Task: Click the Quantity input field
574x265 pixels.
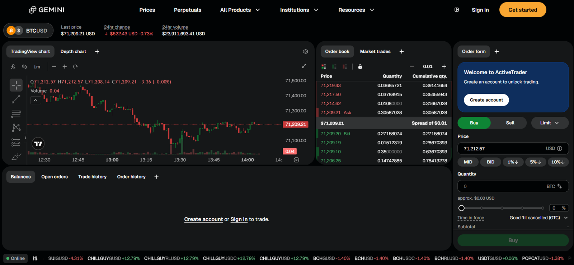Action: 513,186
